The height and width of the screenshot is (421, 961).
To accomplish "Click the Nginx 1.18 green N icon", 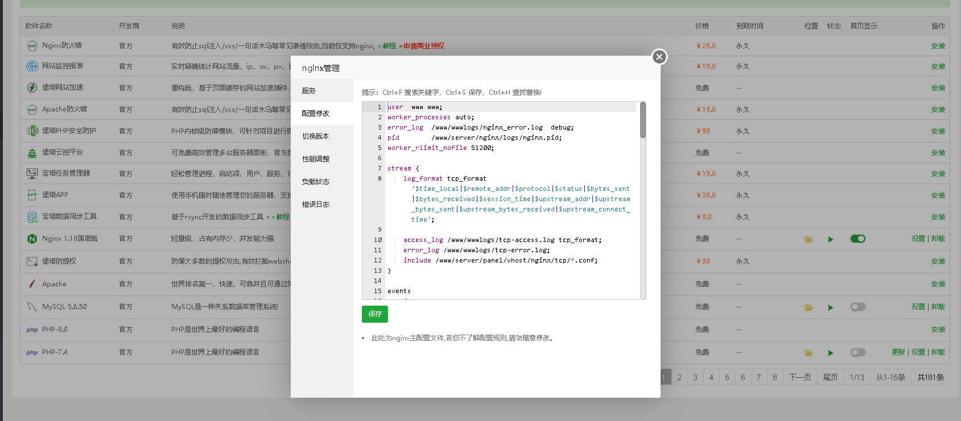I will click(32, 239).
